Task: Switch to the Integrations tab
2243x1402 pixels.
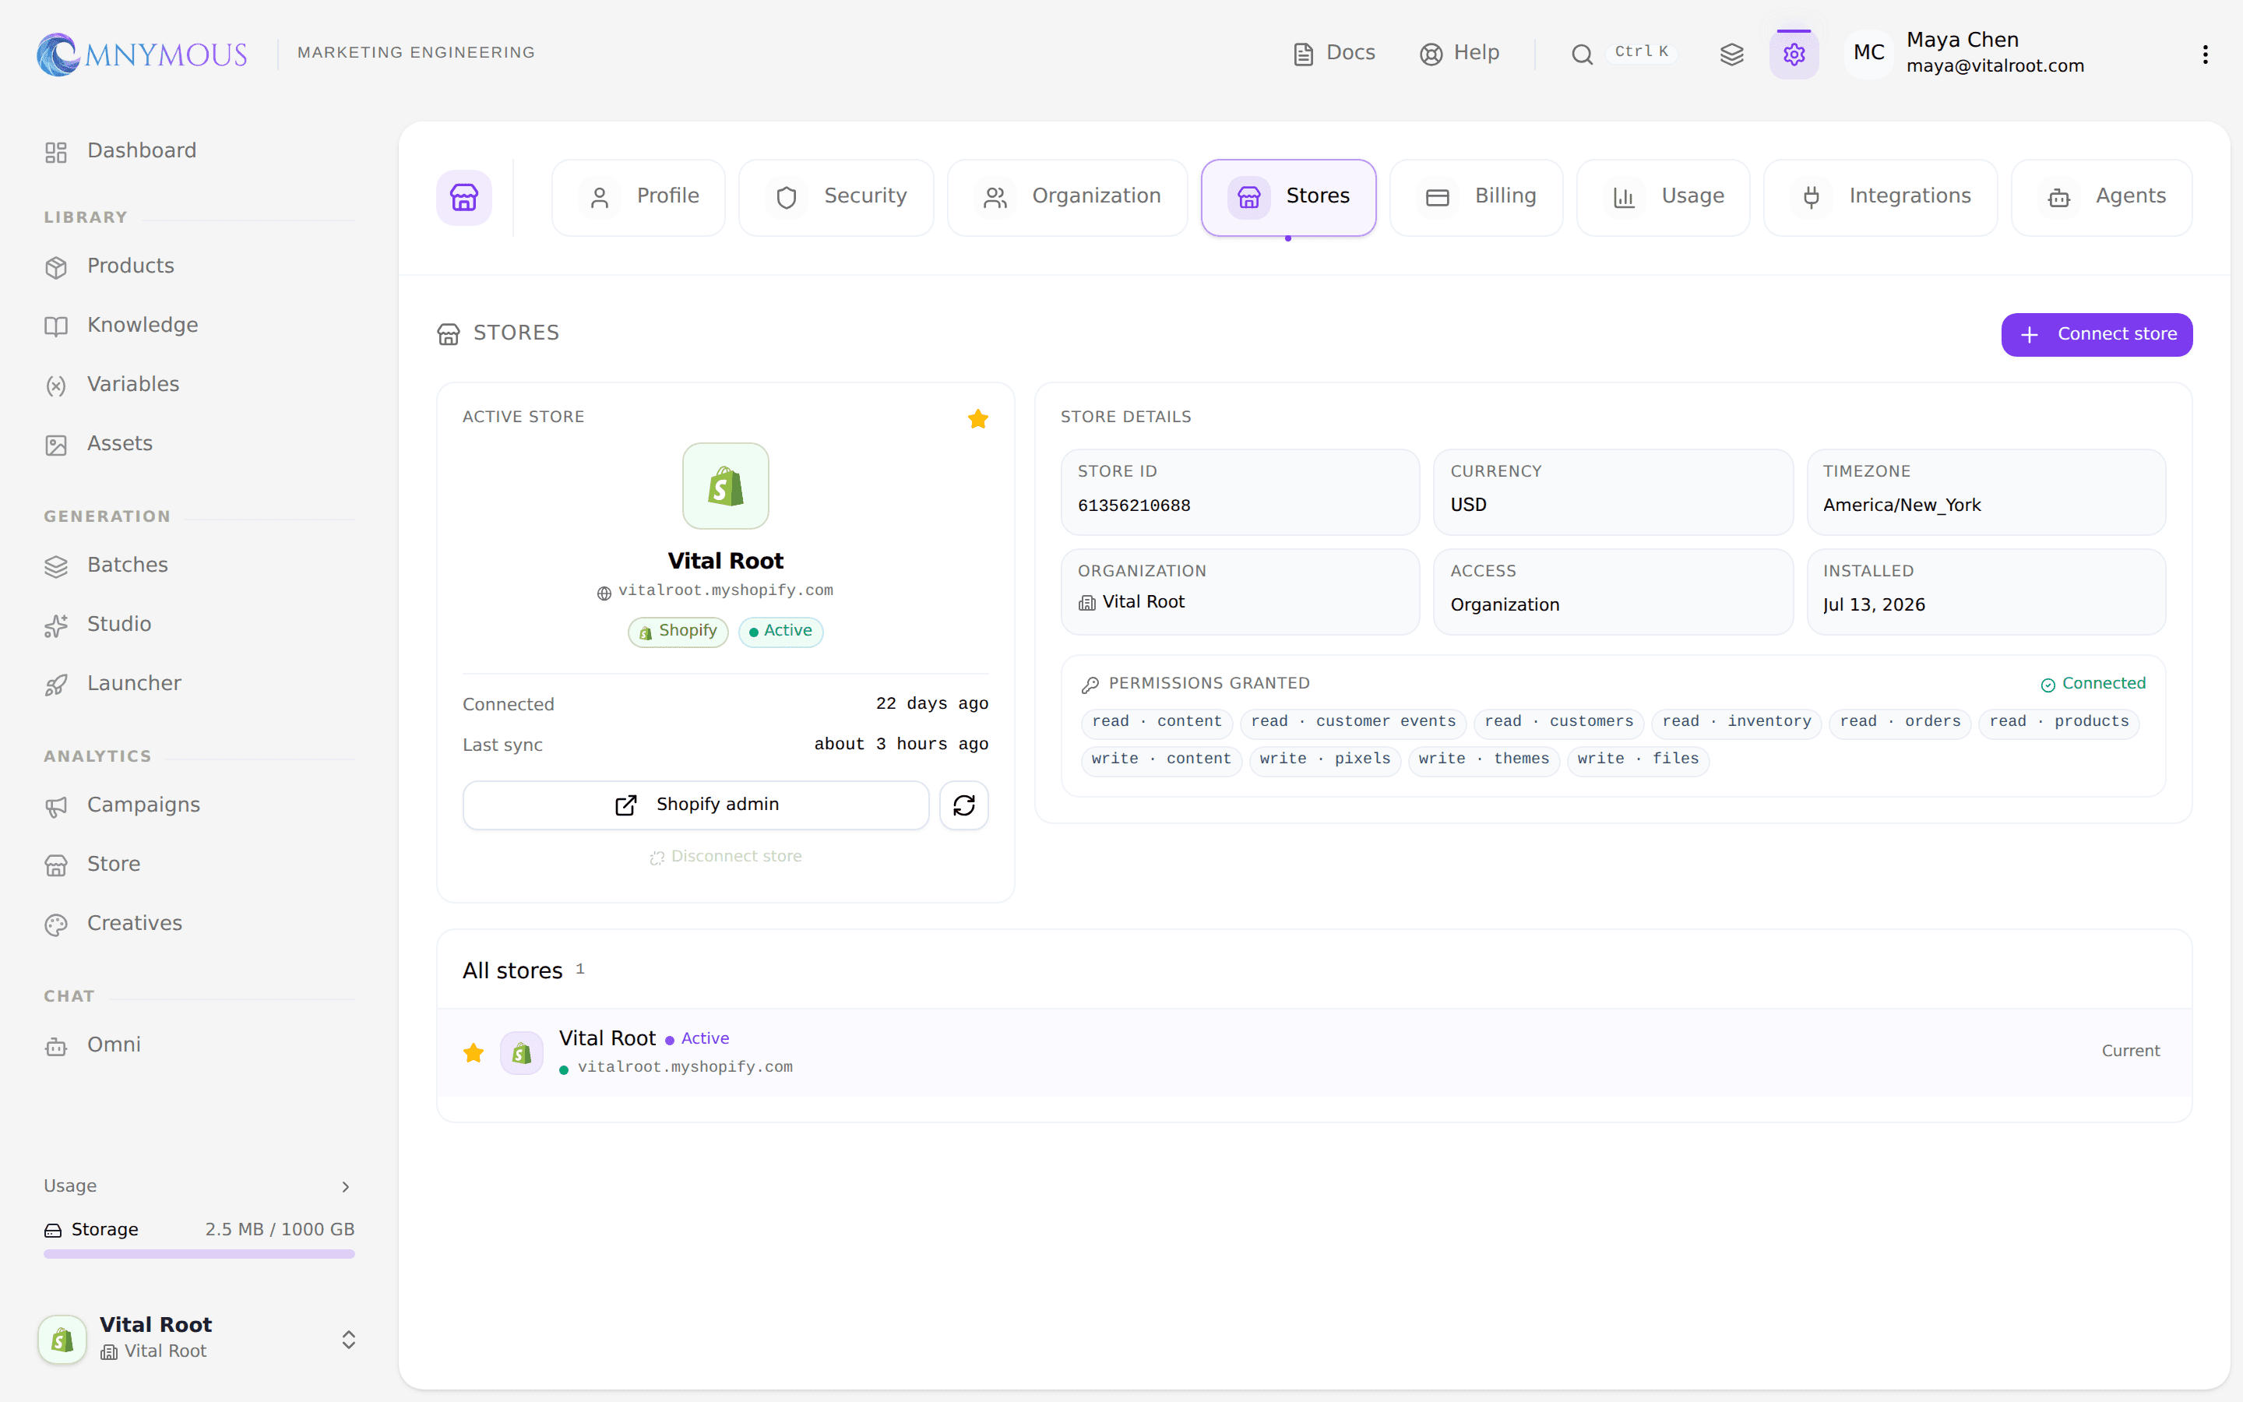Action: 1879,198
